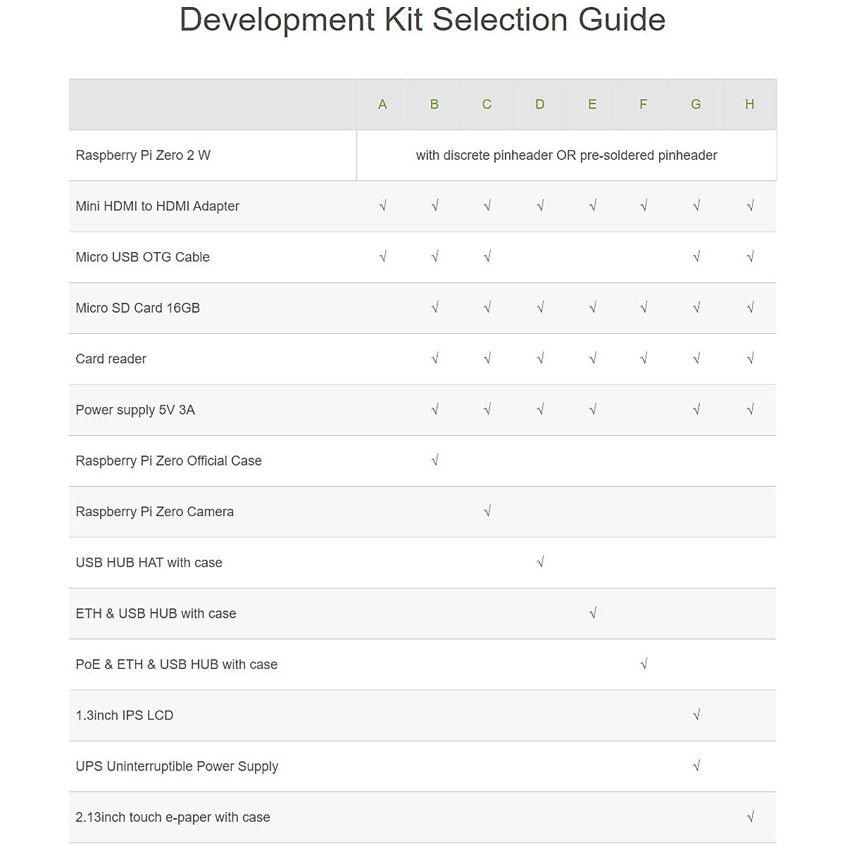Click the Micro USB OTG Cable label

click(142, 257)
